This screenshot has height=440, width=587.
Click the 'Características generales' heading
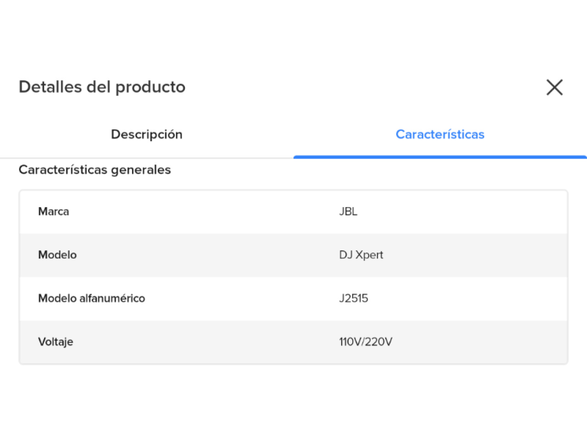[95, 170]
